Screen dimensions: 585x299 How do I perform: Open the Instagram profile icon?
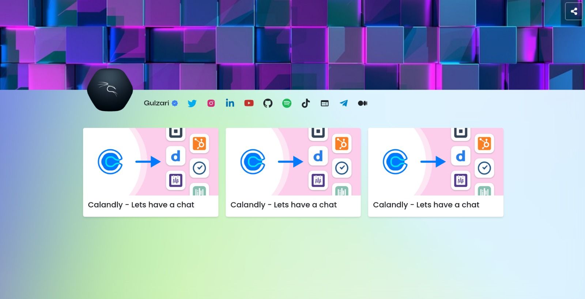click(211, 103)
